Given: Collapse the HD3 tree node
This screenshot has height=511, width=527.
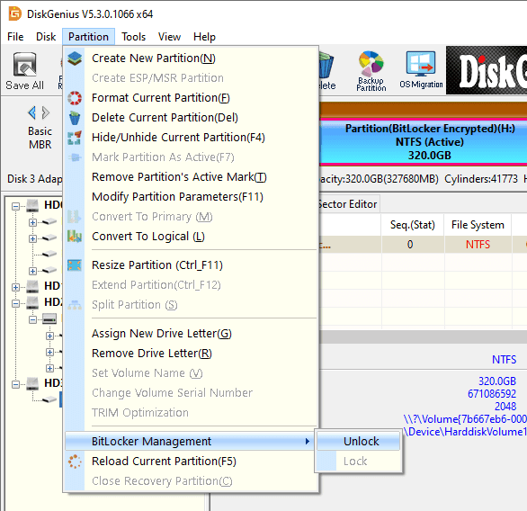Looking at the screenshot, I should tap(15, 384).
